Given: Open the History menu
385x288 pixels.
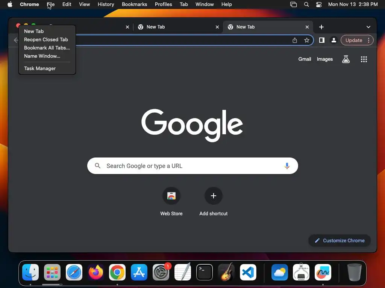Looking at the screenshot, I should [x=106, y=4].
